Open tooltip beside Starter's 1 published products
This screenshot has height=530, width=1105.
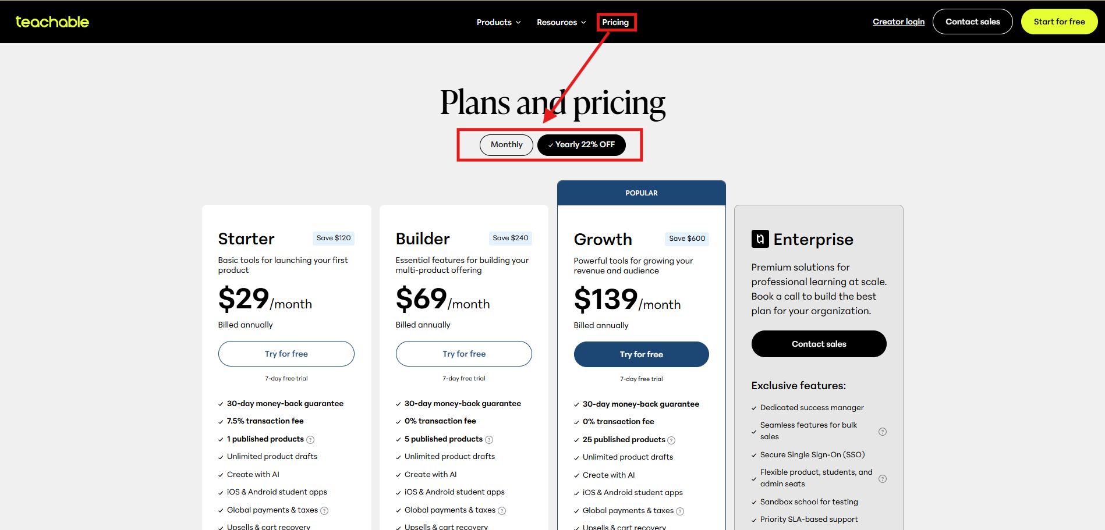311,439
